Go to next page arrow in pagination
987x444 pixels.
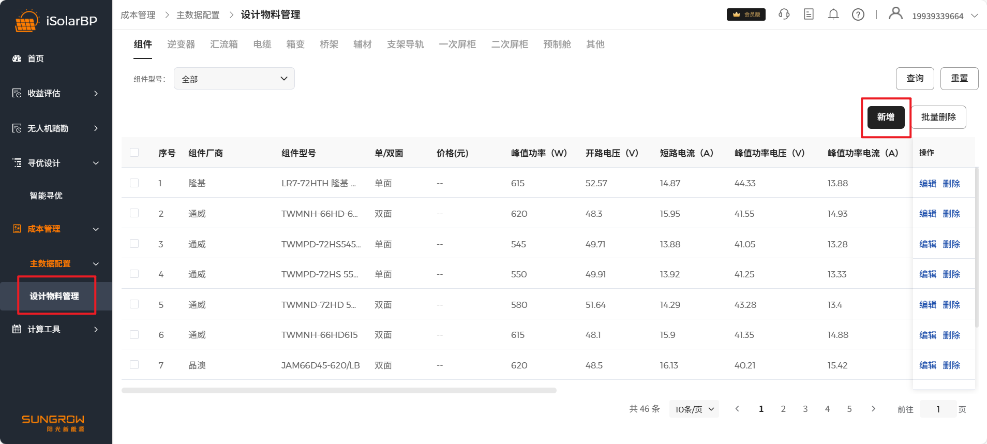tap(873, 409)
